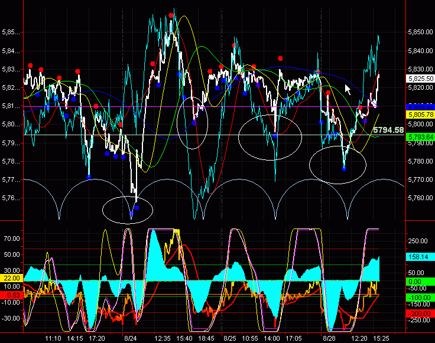This screenshot has height=343, width=435.
Task: Click the -30.00 oscillator scale label
Action: (11, 318)
